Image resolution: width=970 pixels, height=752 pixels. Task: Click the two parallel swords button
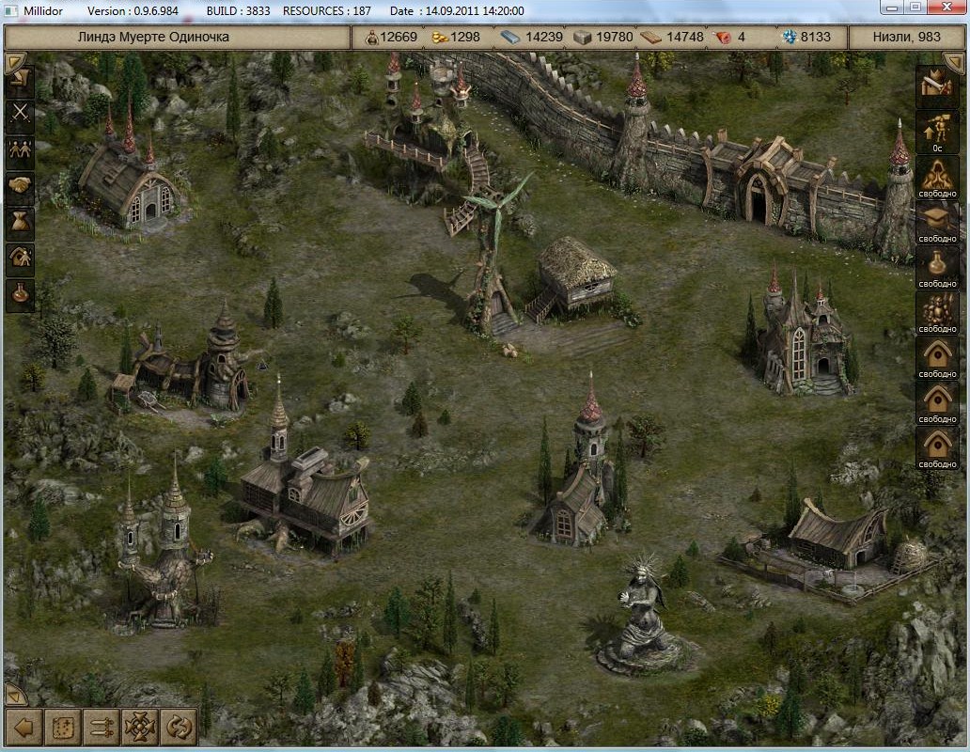tap(102, 727)
